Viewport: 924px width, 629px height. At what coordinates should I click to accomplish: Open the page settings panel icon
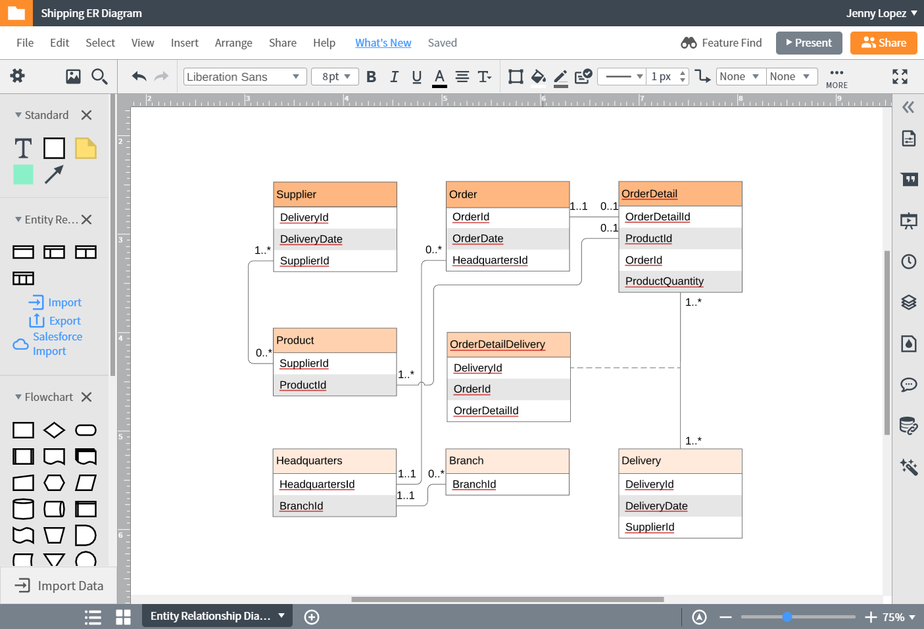click(908, 138)
